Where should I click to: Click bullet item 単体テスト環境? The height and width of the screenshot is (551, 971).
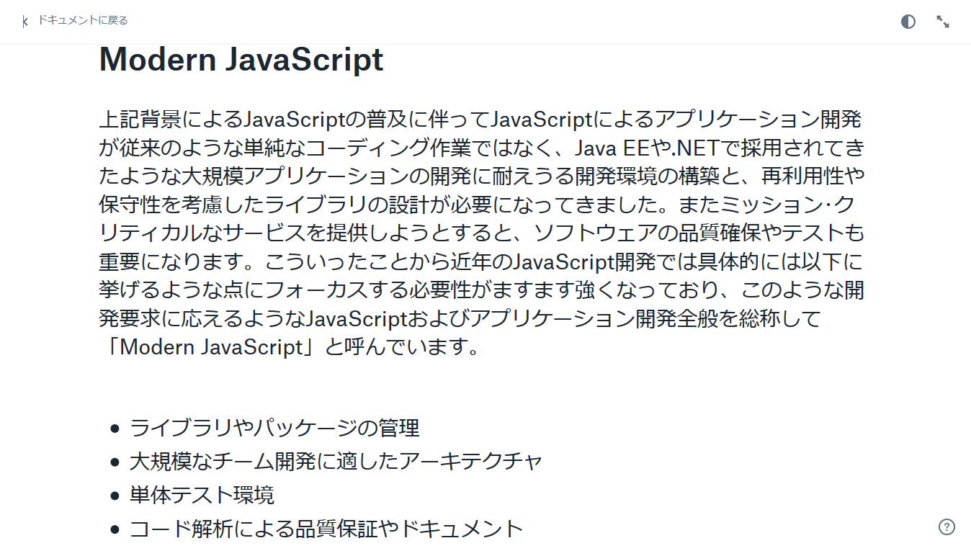coord(202,495)
